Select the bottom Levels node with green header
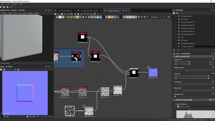Image resolution: width=215 pixels, height=121 pixels. tap(89, 111)
